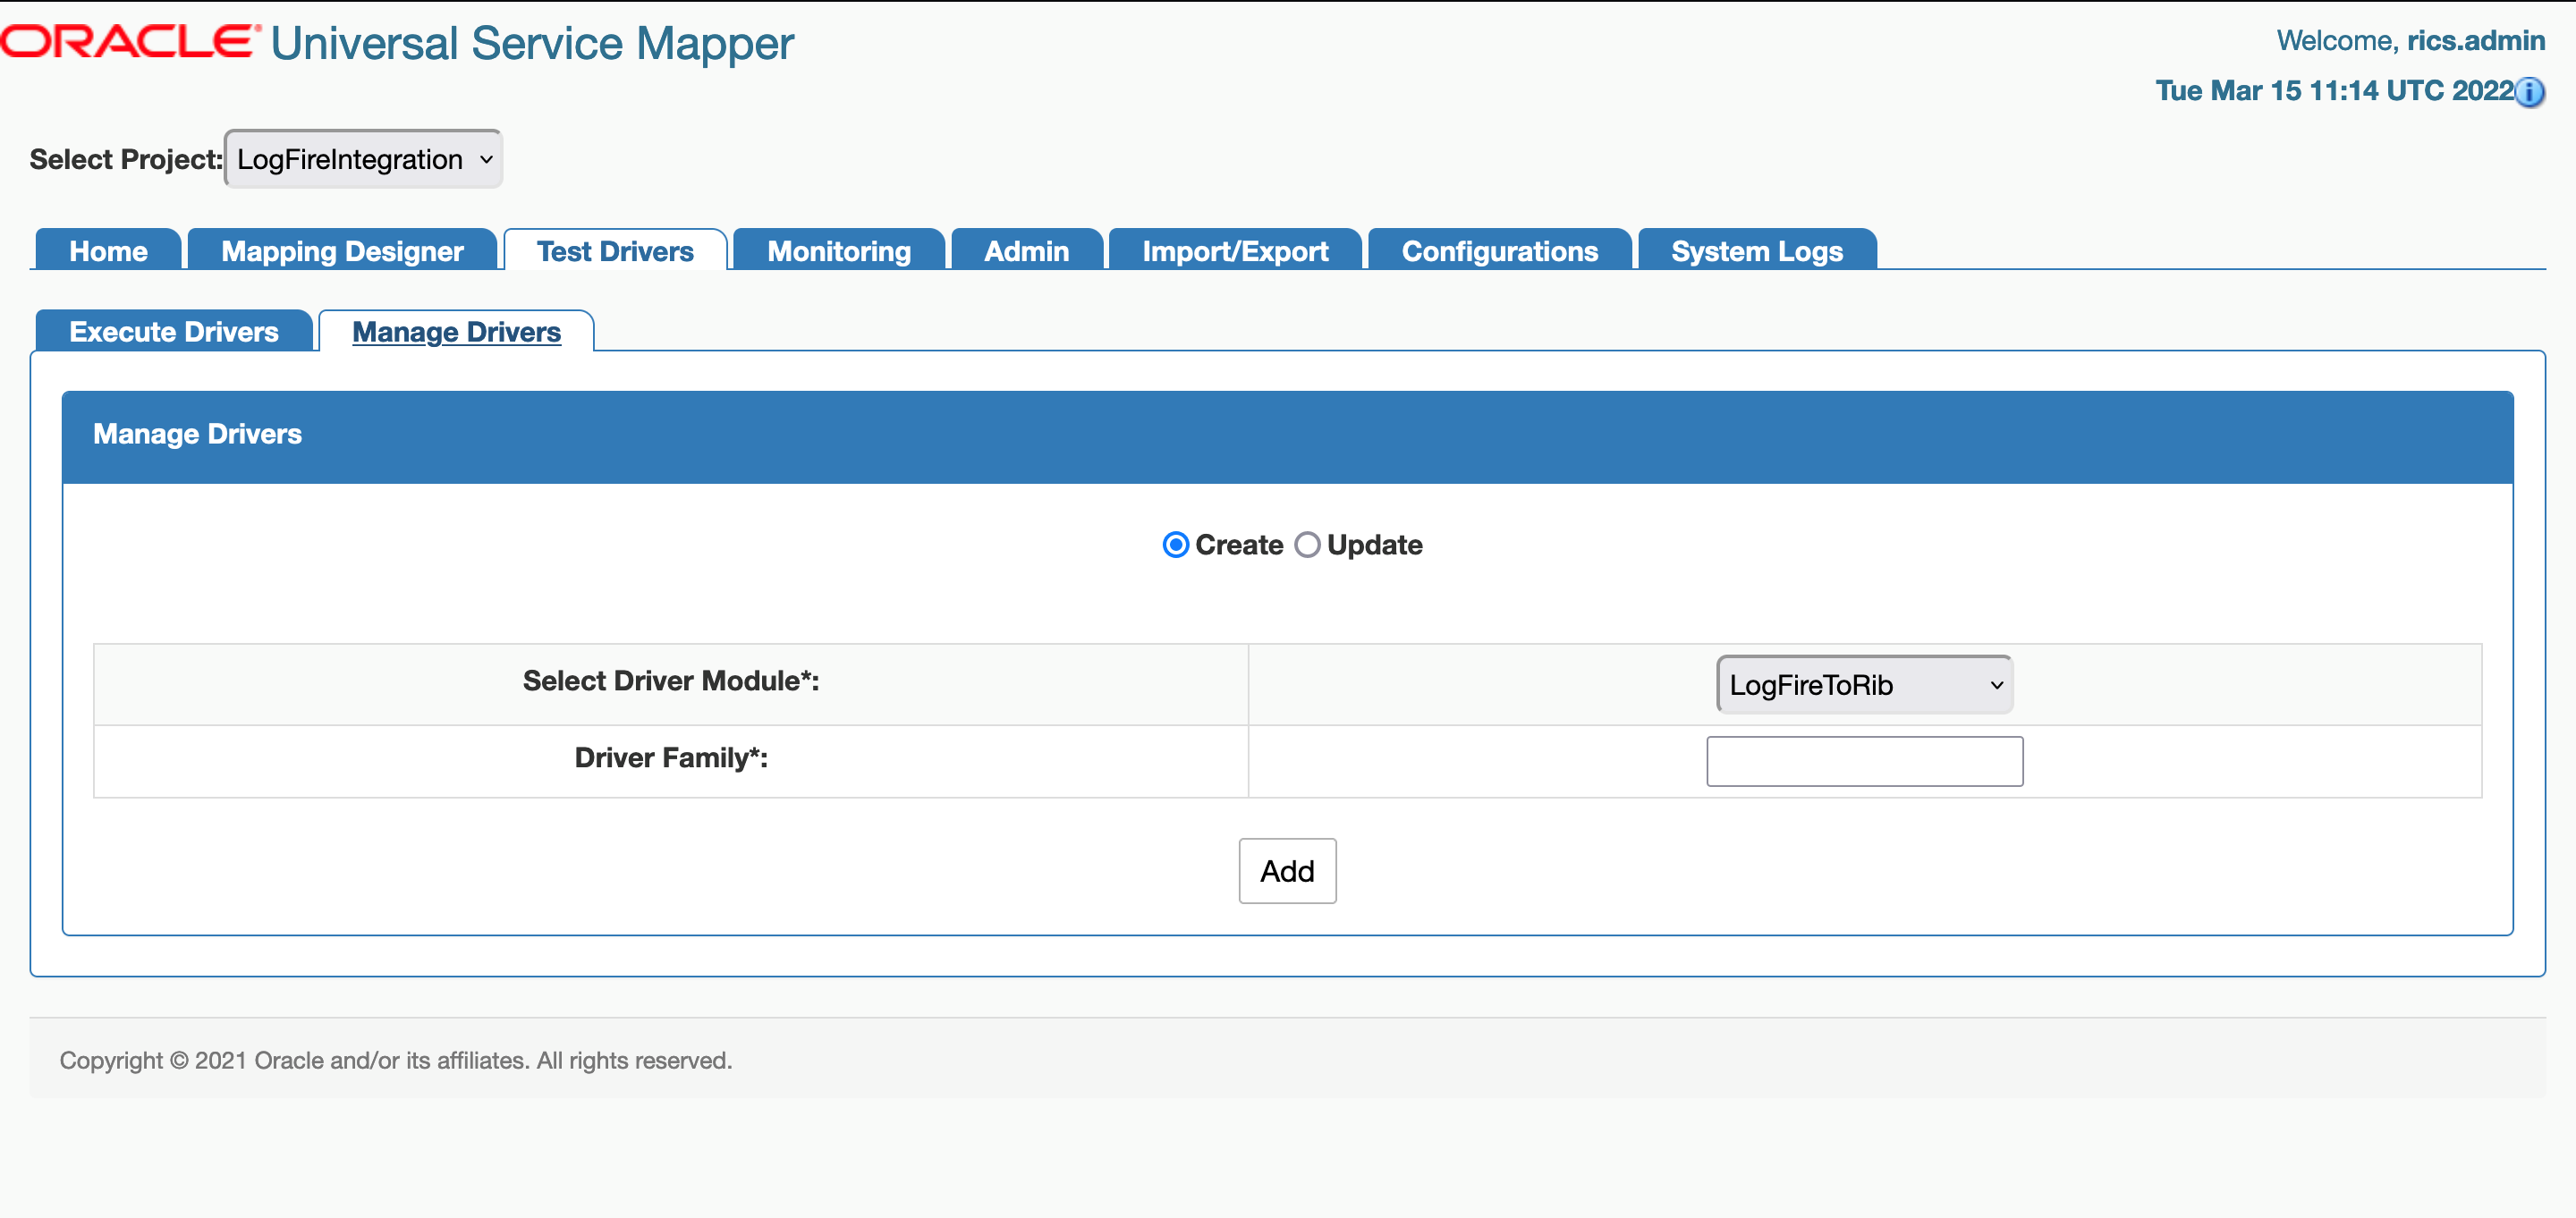Open the Admin tab
Screen dimensions: 2576x1218
(x=1026, y=251)
